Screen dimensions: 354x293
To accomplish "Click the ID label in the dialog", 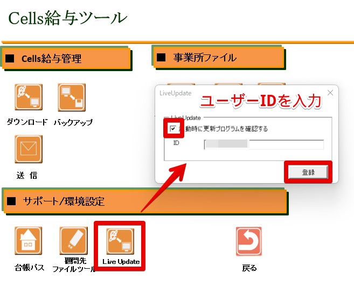I will [176, 144].
